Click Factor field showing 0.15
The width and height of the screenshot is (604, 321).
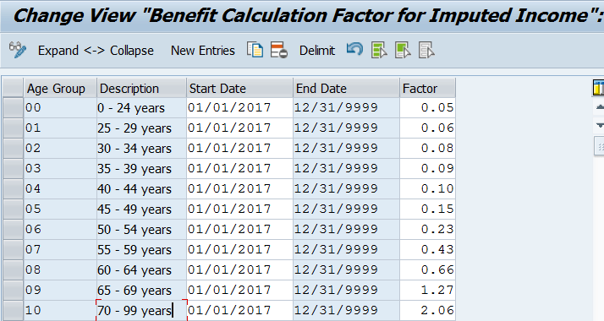[x=427, y=209]
